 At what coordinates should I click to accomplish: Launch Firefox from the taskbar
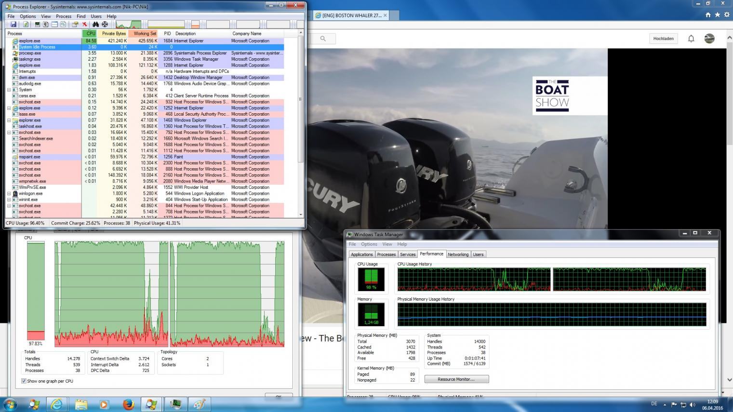point(128,404)
